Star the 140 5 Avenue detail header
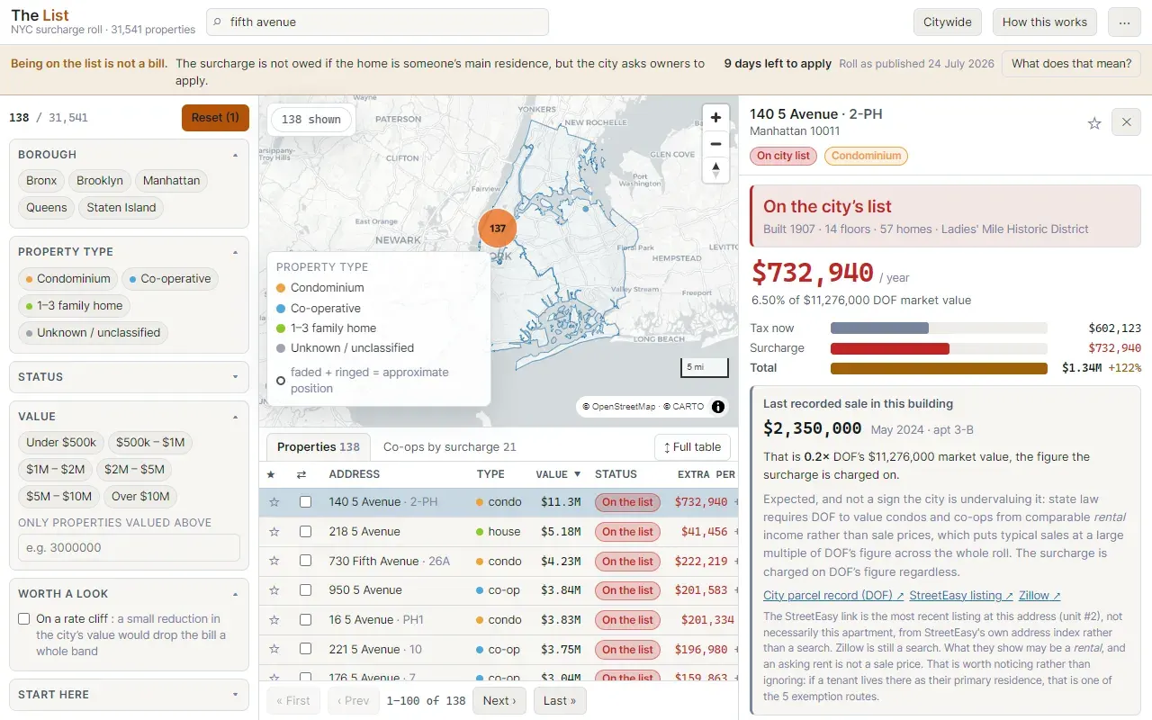 (x=1094, y=123)
